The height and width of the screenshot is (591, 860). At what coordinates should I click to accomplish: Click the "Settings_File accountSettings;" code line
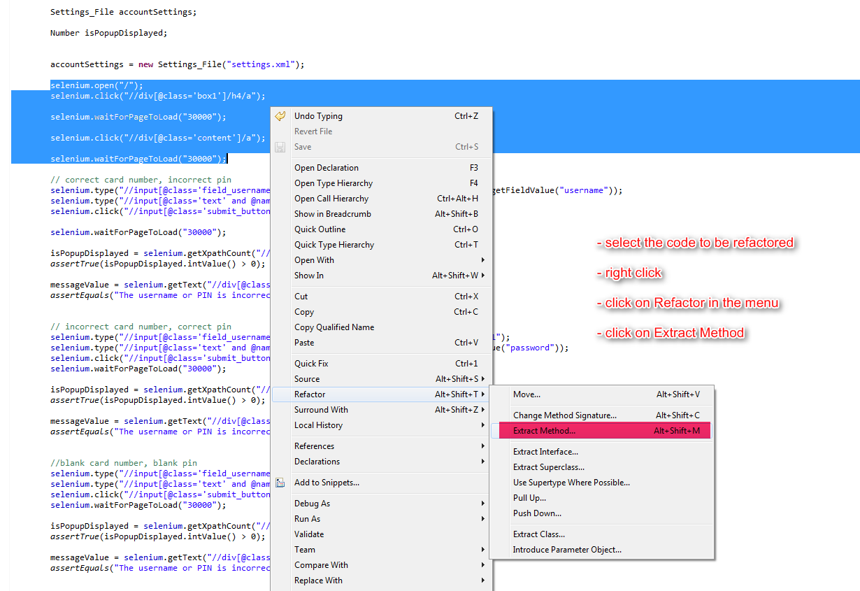(124, 12)
